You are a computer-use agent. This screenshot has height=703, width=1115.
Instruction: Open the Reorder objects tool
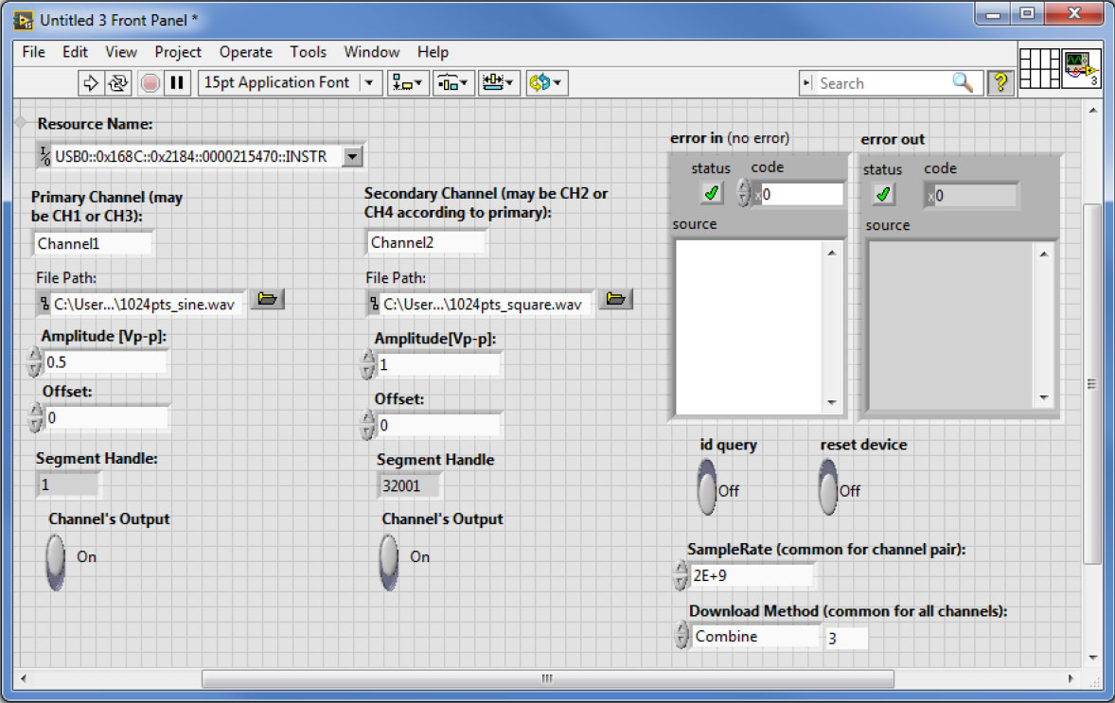coord(545,83)
